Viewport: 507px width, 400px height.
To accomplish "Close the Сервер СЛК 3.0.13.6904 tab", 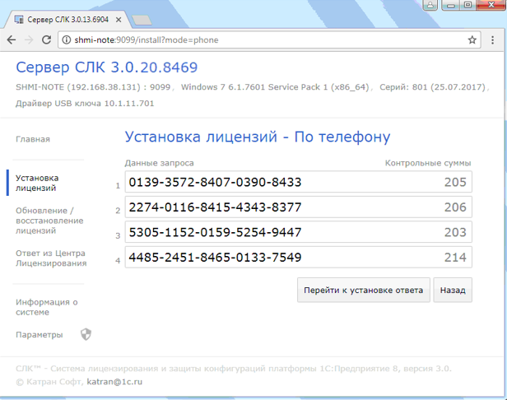I will tap(119, 20).
